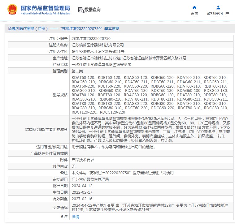This screenshot has height=224, width=235.
Task: Click approval date 2024-04-12
Action: 82,186
